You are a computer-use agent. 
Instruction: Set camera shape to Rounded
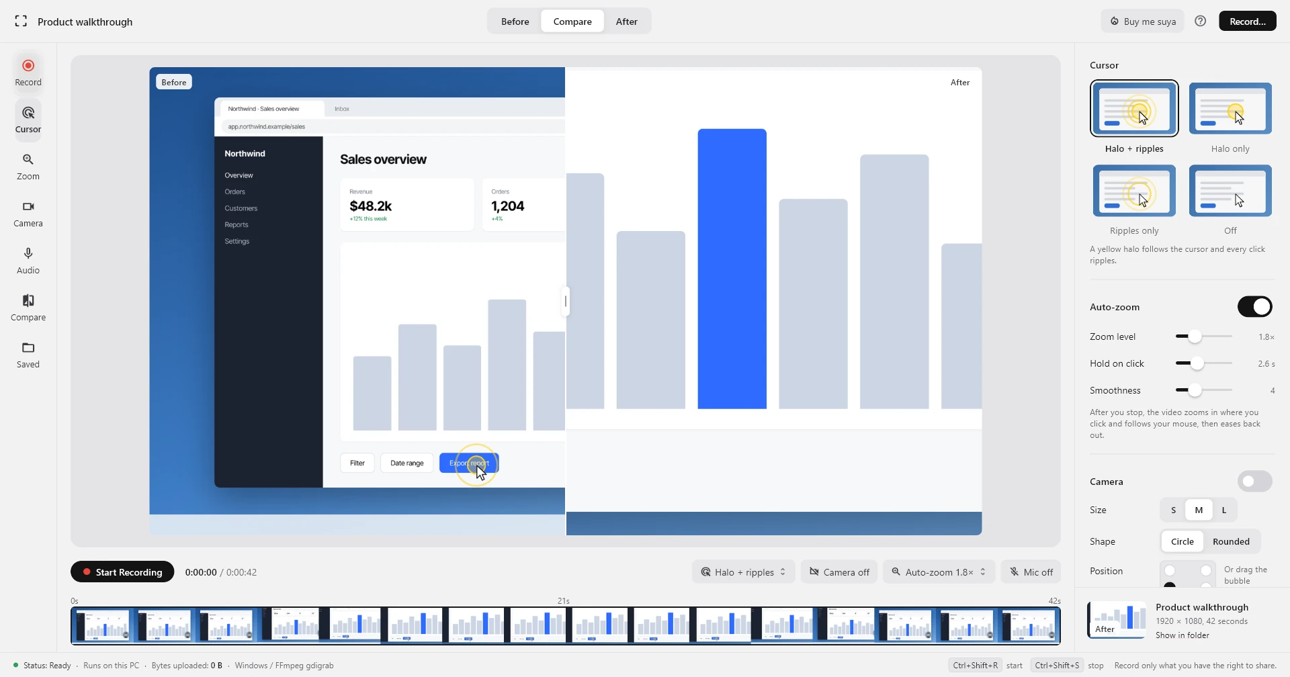tap(1231, 541)
